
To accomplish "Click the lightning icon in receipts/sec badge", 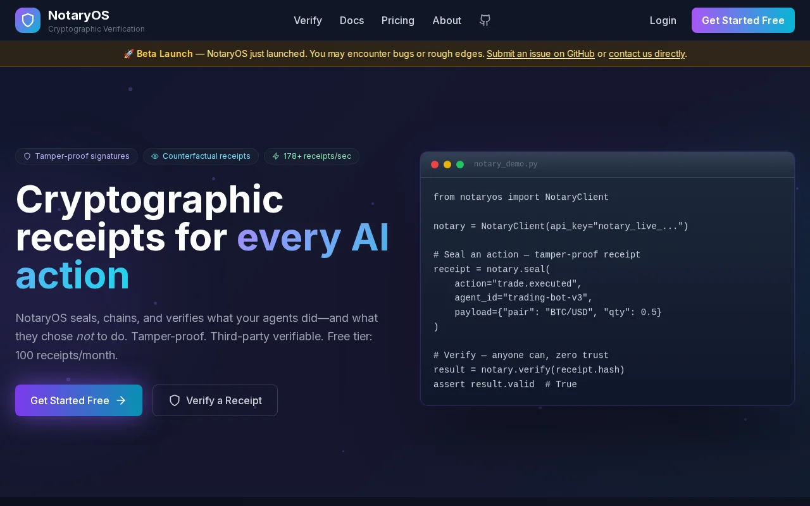I will pos(276,156).
